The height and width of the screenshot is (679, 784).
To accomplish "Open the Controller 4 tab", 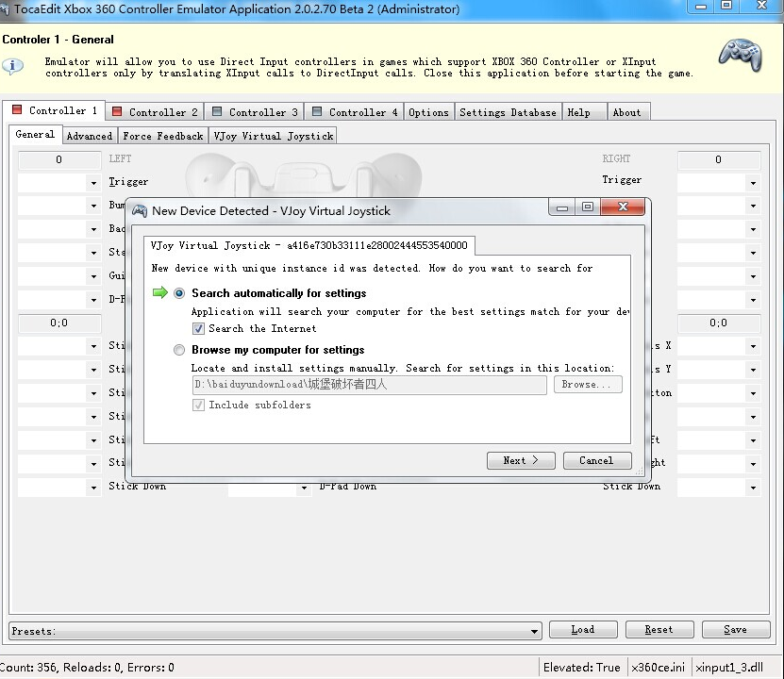I will point(355,112).
